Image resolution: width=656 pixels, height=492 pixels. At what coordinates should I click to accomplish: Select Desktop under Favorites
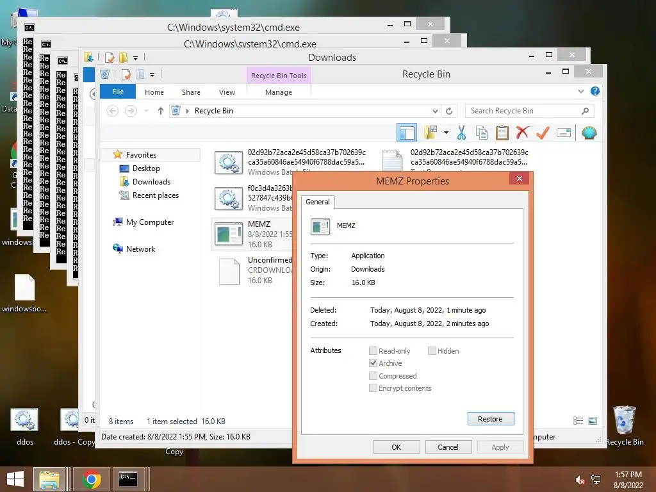(x=146, y=168)
